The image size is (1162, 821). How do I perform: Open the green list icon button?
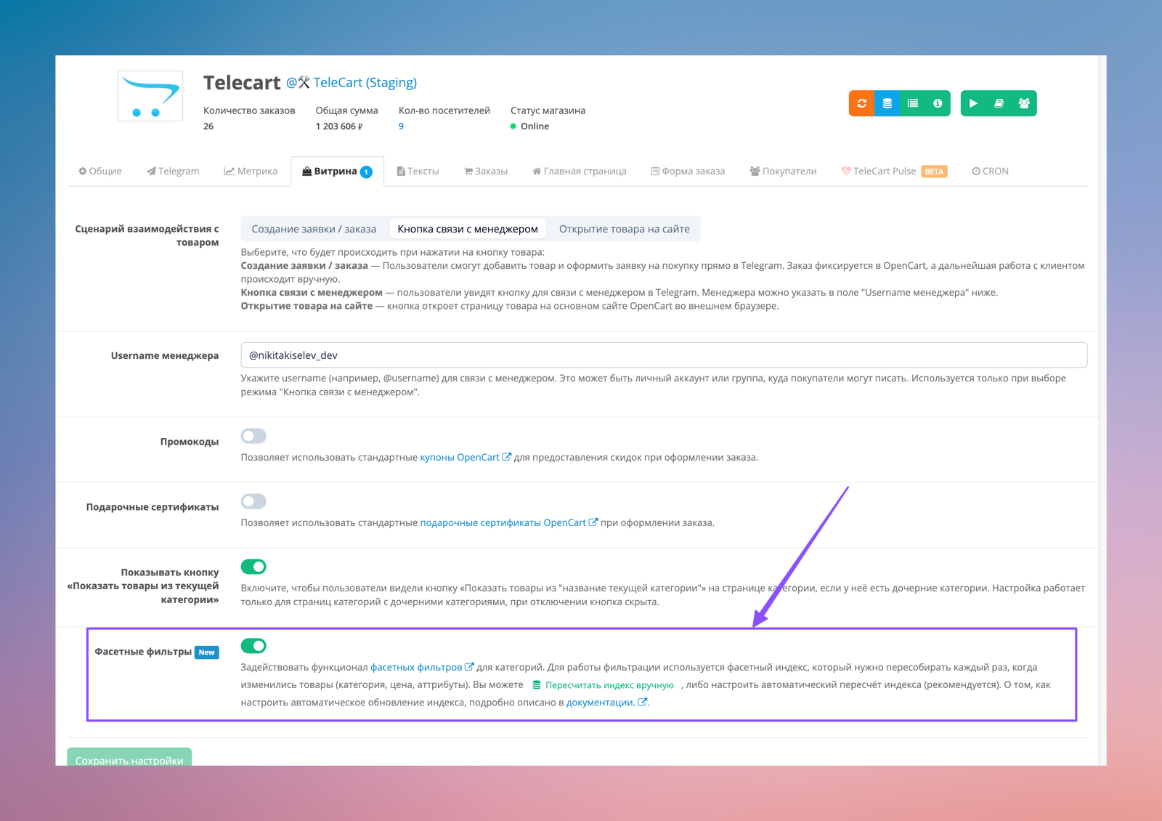click(912, 104)
